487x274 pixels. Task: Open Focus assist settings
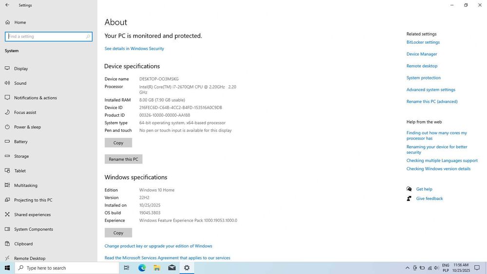tap(25, 112)
